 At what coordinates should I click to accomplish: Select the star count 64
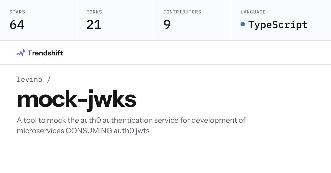pyautogui.click(x=17, y=24)
